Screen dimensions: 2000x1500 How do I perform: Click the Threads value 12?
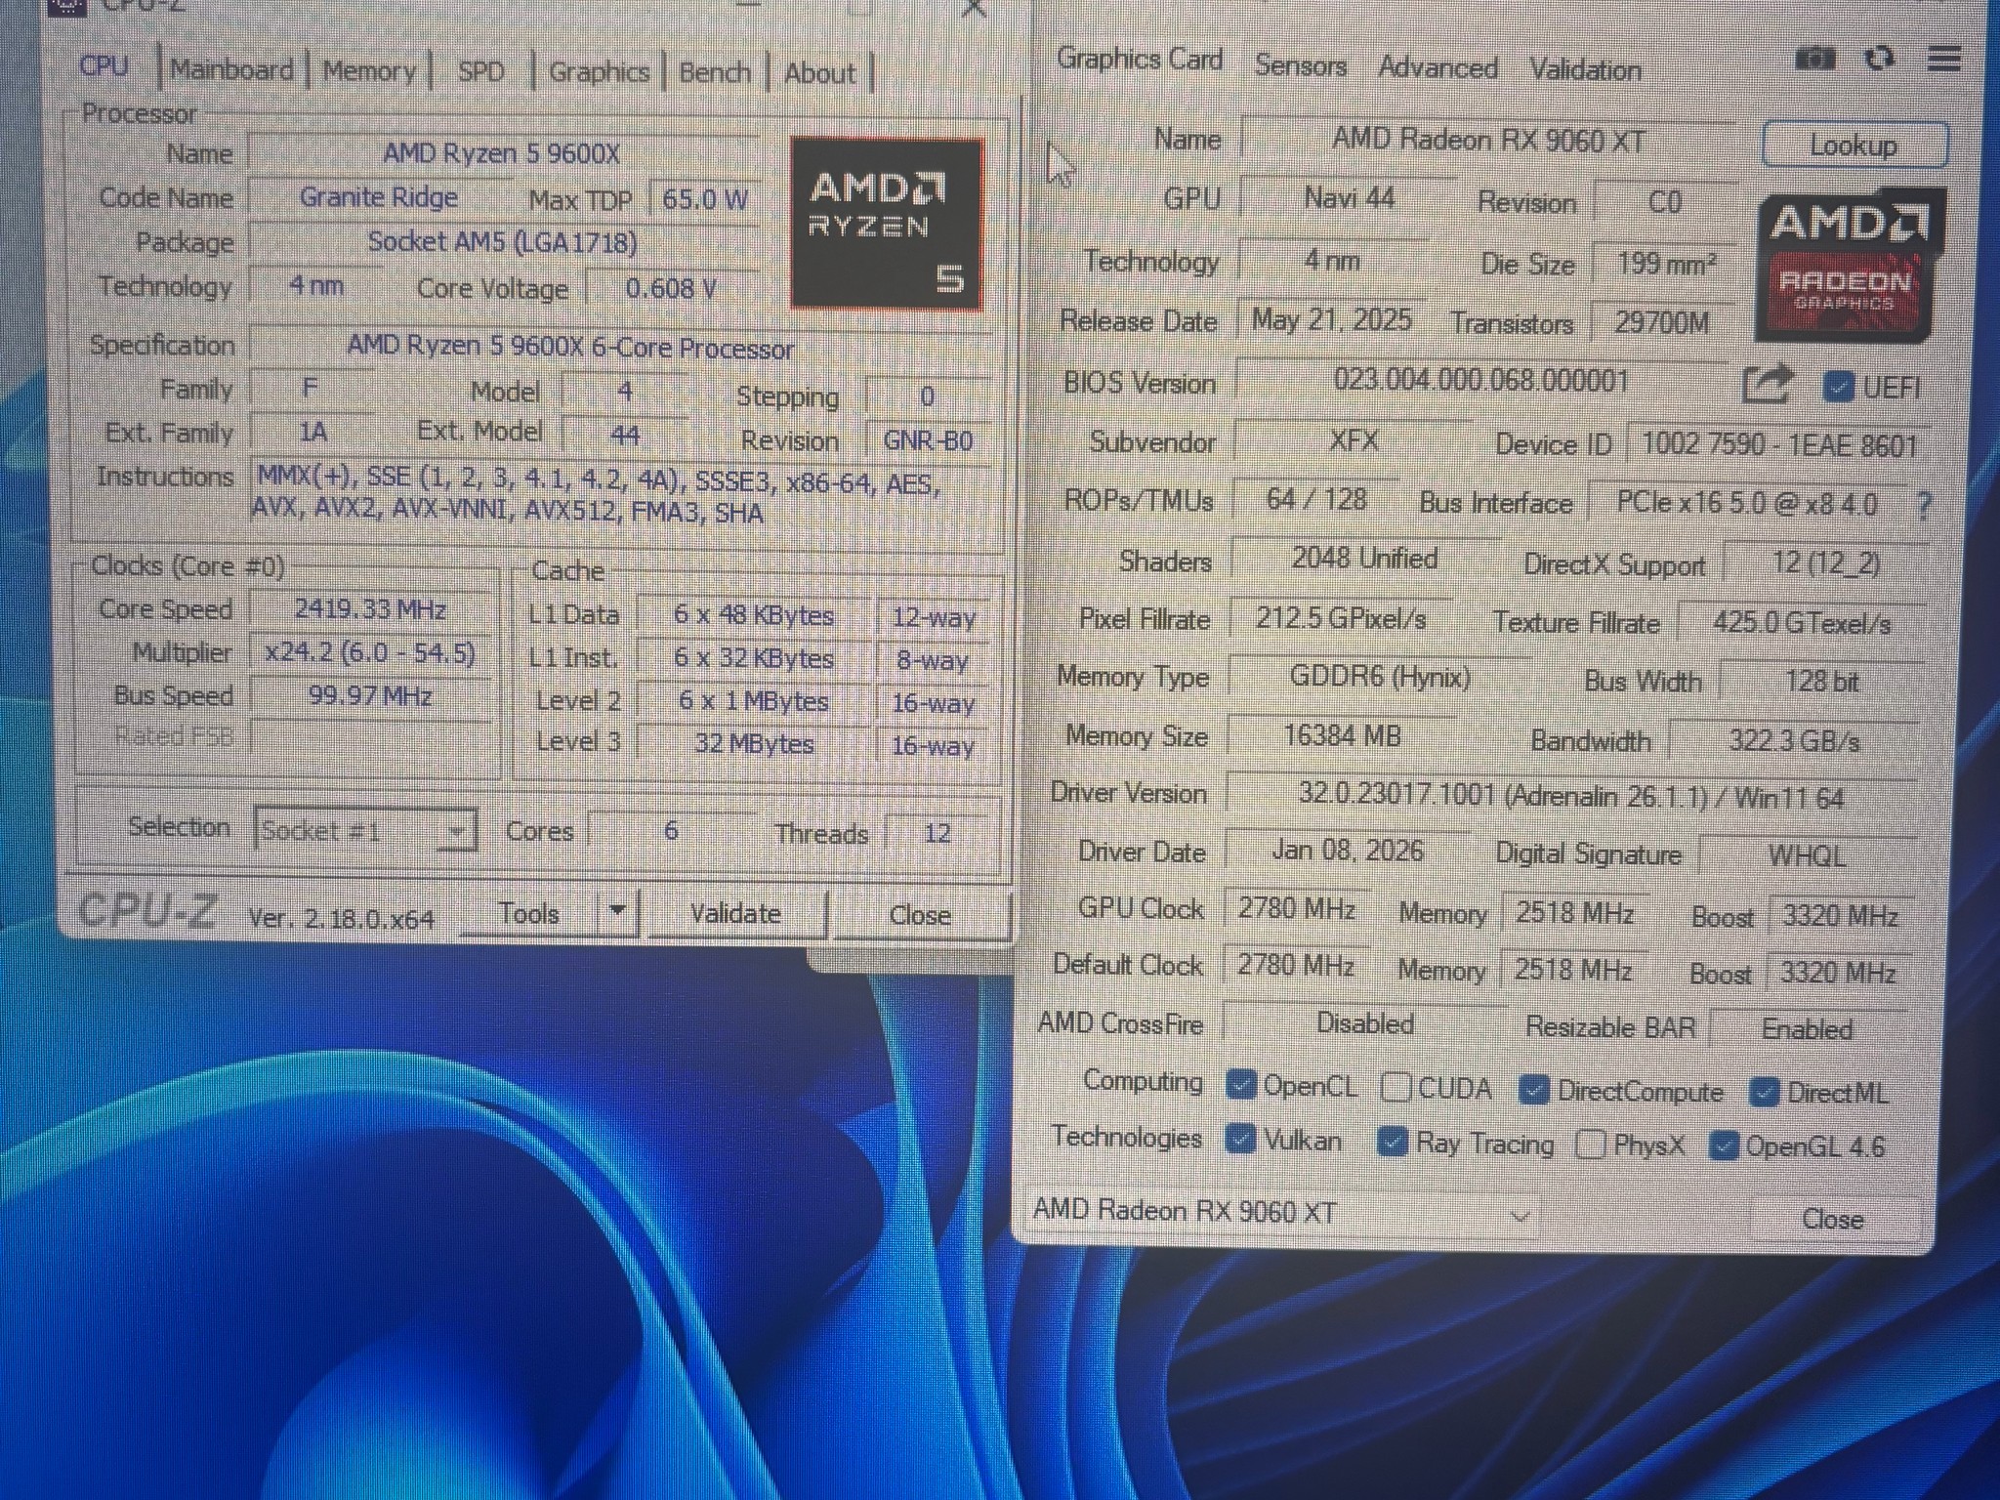click(x=937, y=833)
